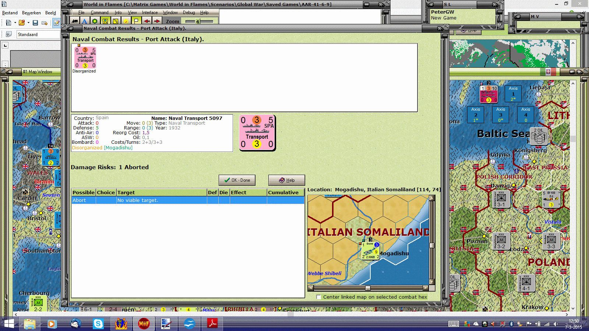The image size is (589, 331).
Task: Click the edit document icon in background toolbar
Action: click(x=56, y=23)
